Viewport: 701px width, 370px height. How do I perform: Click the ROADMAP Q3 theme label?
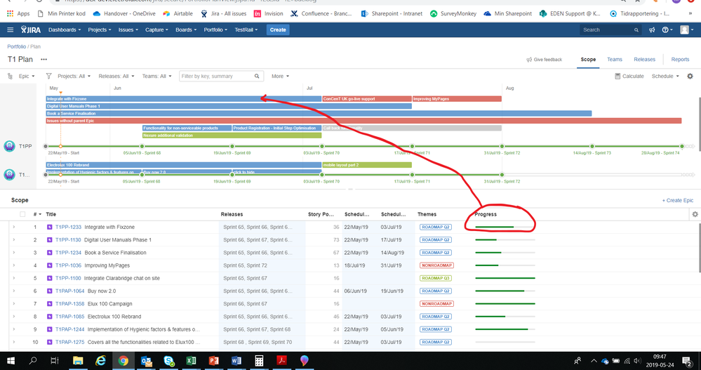click(x=436, y=278)
